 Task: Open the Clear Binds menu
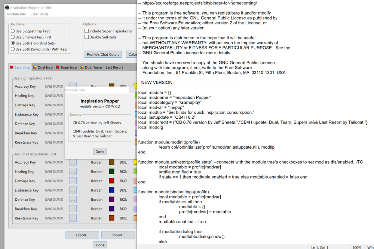coord(39,14)
